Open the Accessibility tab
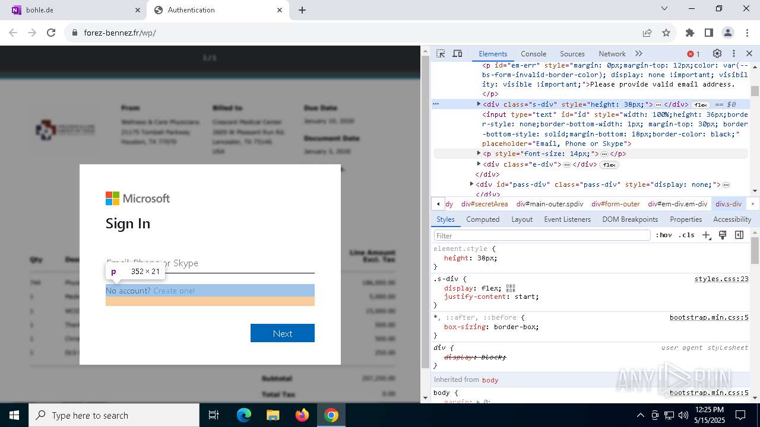Screen dimensions: 760x427 pos(732,219)
